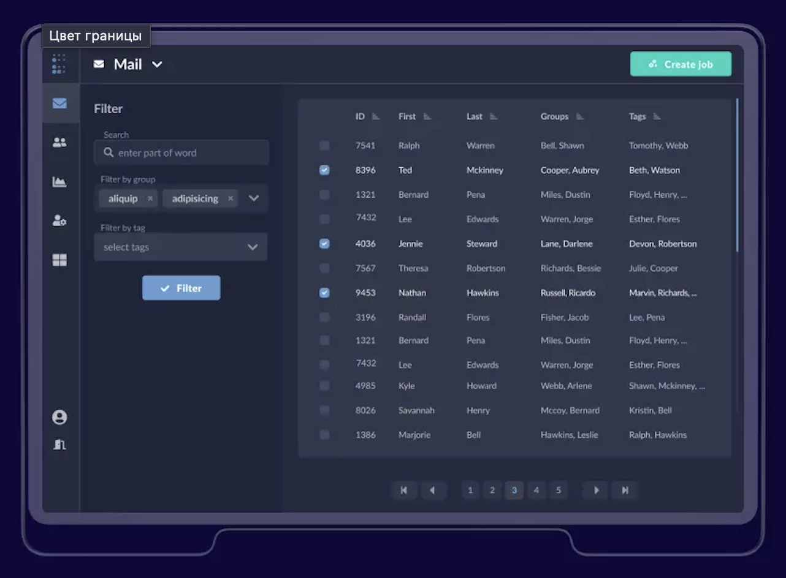Go to page 2
Image resolution: width=786 pixels, height=578 pixels.
tap(492, 490)
